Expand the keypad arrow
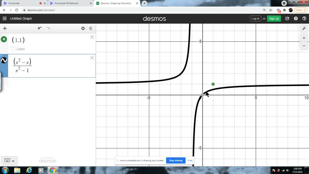This screenshot has width=309, height=174. point(13,161)
